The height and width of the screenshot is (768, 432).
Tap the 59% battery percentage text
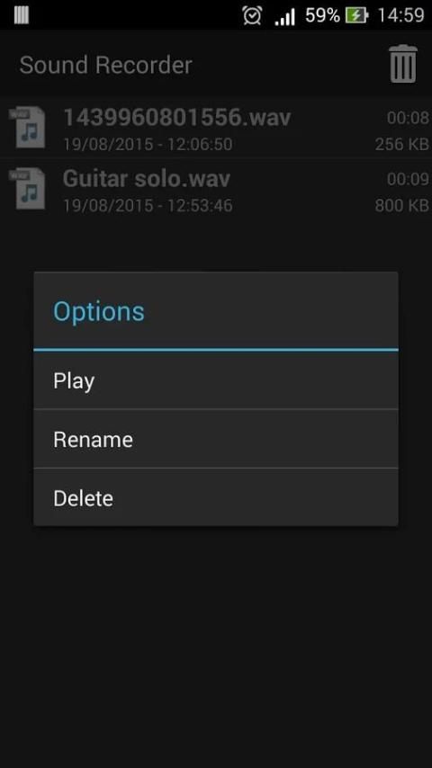[x=322, y=15]
